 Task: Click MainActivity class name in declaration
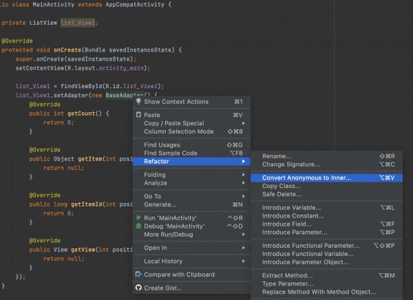coord(54,5)
